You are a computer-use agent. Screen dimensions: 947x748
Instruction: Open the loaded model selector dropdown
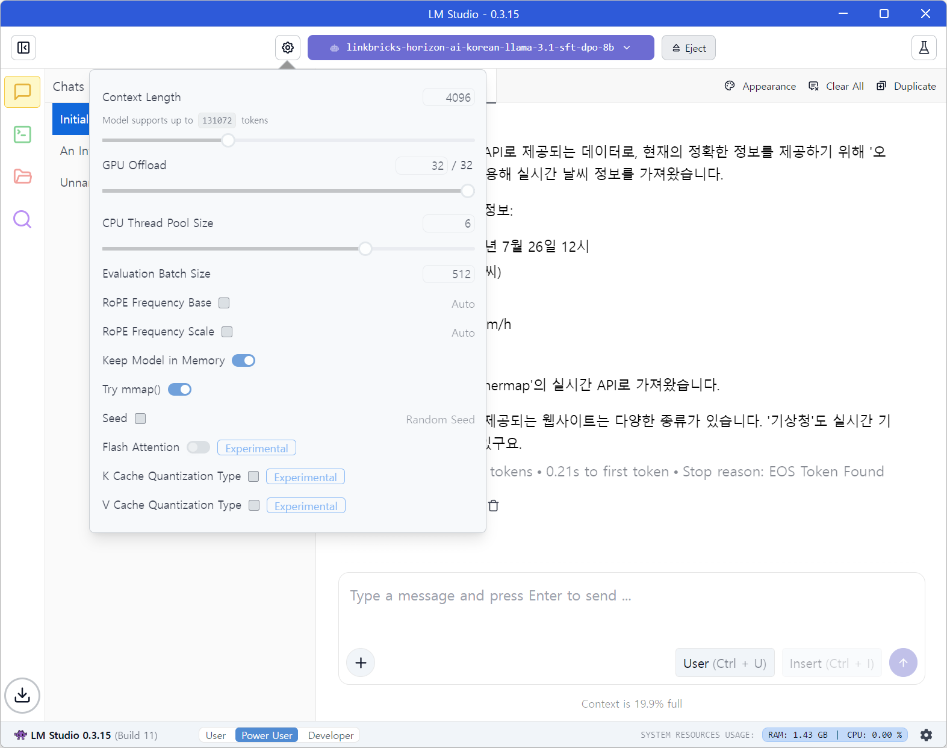point(481,48)
